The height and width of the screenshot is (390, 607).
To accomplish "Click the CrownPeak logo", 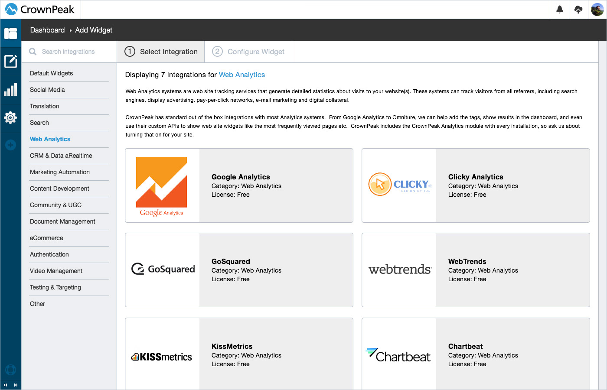I will coord(40,9).
